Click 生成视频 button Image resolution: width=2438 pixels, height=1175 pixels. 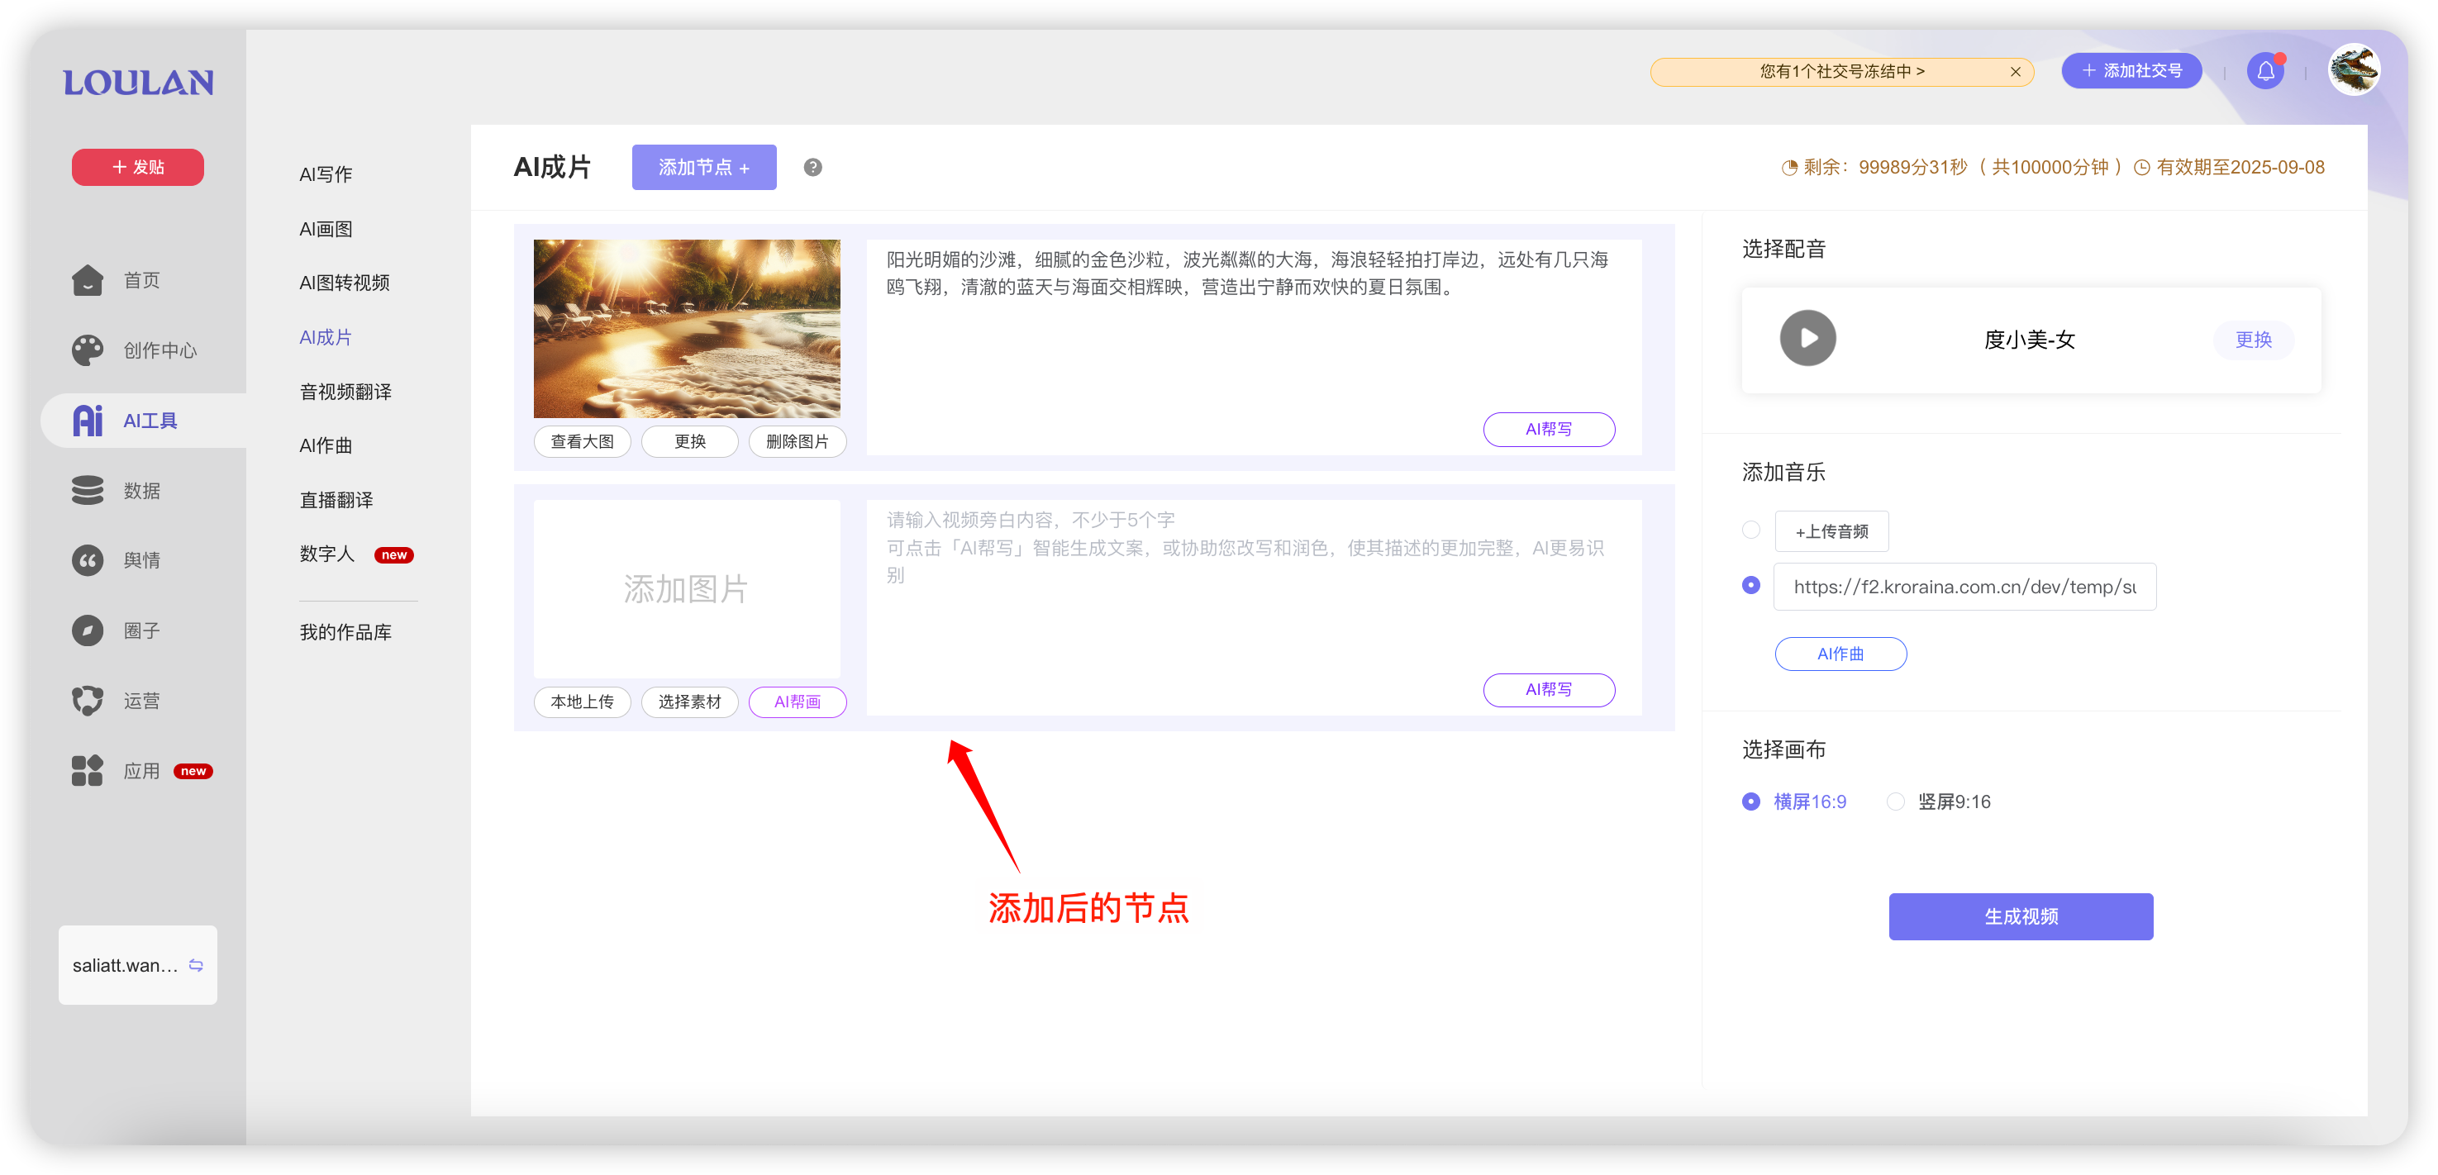2021,916
